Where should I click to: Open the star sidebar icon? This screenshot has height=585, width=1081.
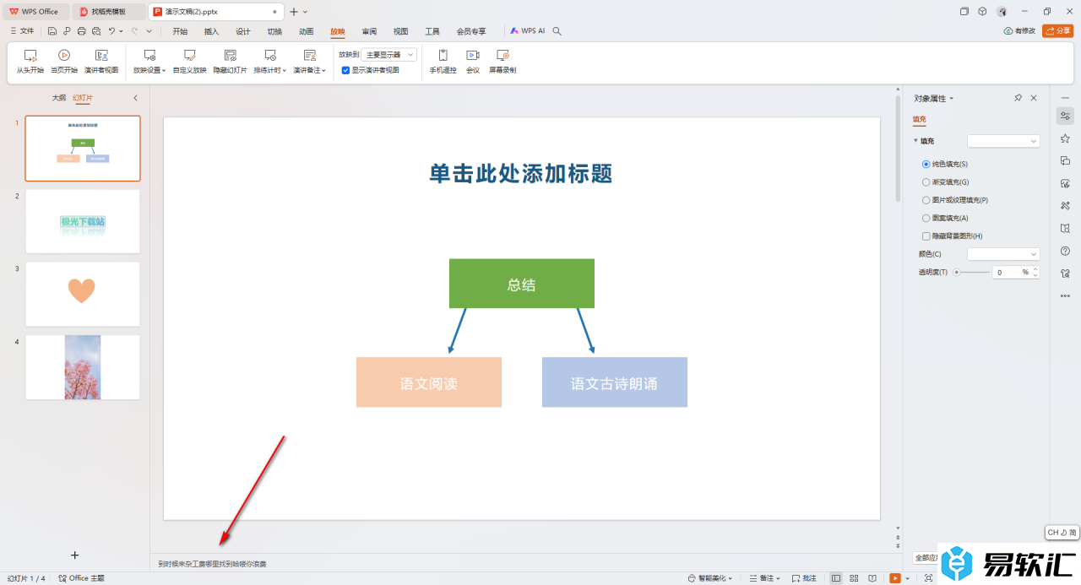pos(1065,138)
